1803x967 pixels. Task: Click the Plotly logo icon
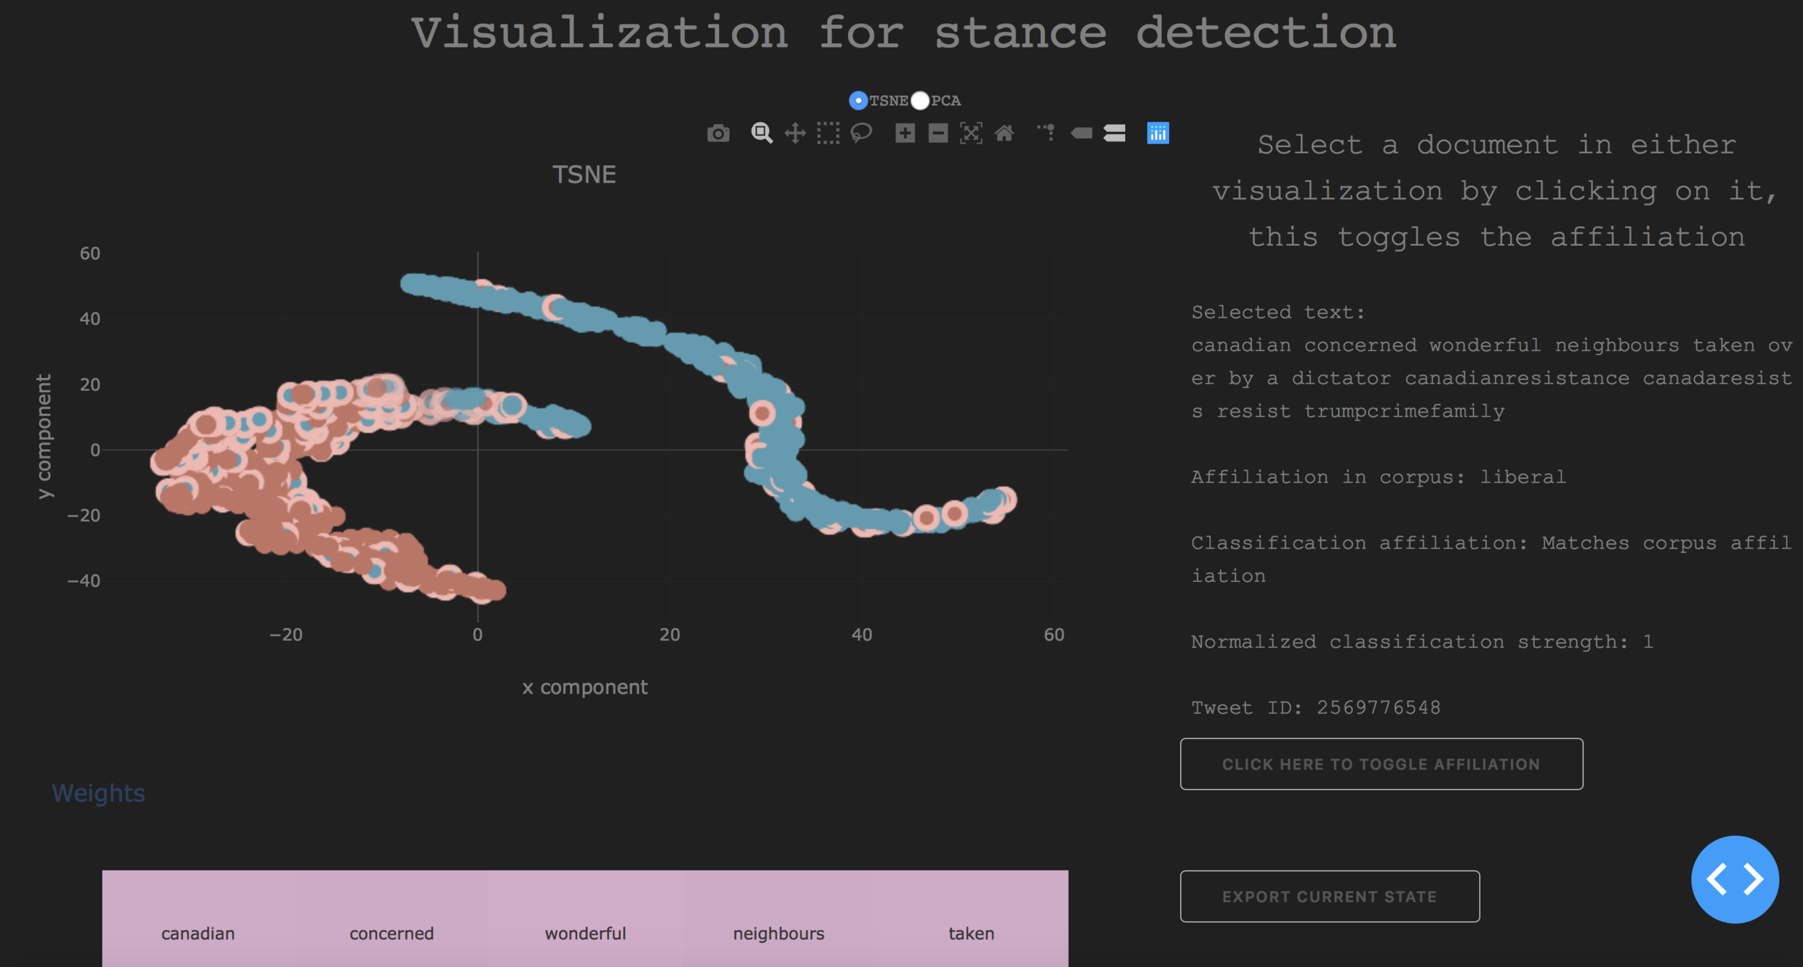pyautogui.click(x=1158, y=133)
